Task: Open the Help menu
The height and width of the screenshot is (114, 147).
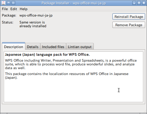Action: pos(23,9)
